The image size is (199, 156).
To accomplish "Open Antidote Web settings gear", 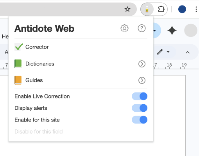I will point(124,28).
